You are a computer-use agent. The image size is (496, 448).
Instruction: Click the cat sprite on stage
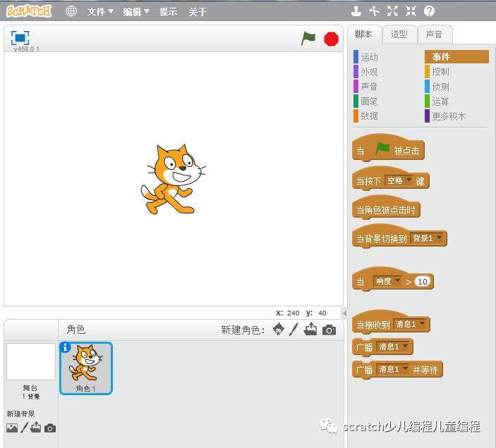pos(173,179)
